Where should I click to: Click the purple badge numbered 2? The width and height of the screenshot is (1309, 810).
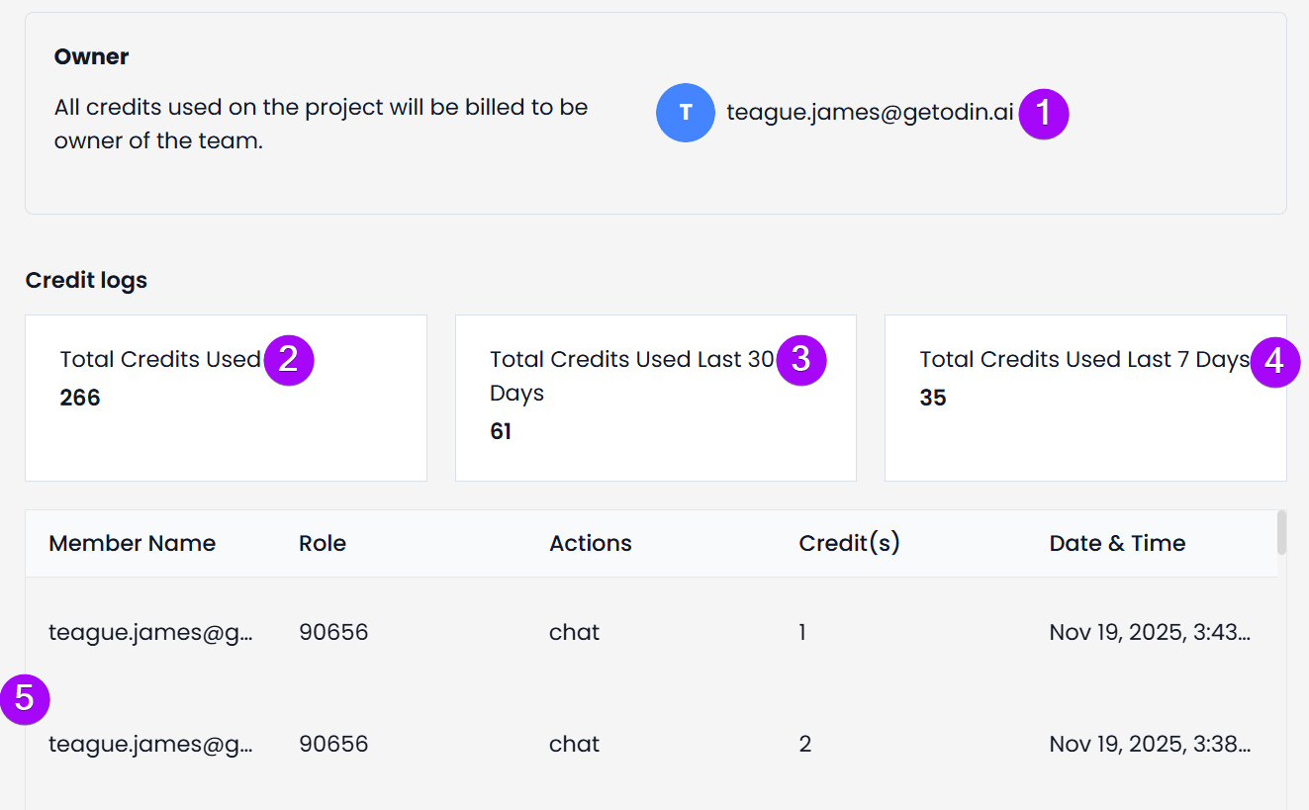coord(288,360)
